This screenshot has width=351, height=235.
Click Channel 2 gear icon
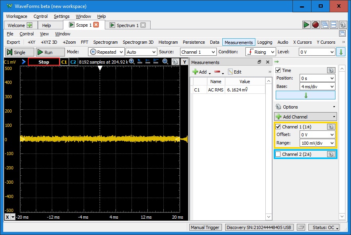[331, 154]
